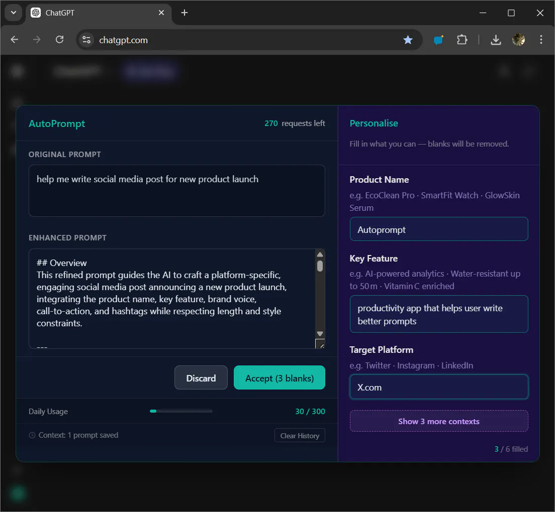
Task: Go back to previous page
Action: [15, 40]
